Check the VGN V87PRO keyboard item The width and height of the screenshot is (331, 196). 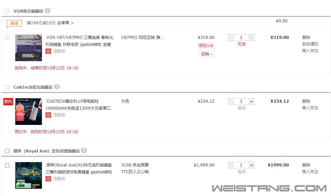7,38
